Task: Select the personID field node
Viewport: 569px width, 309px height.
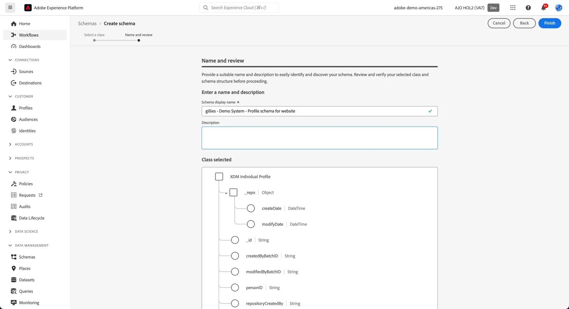Action: coord(235,288)
